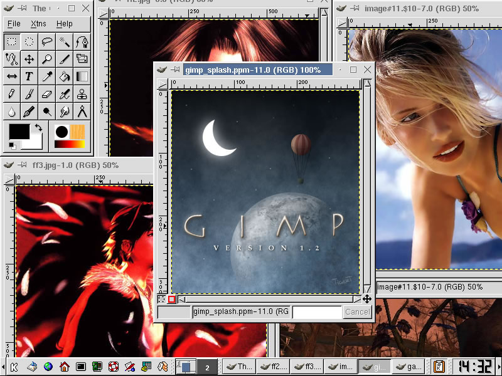The width and height of the screenshot is (502, 376).
Task: Open the image menu triangle in ff2.jpg window
Action: pos(104,13)
